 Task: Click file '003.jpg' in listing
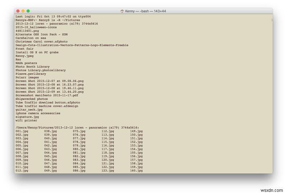(x=22, y=138)
